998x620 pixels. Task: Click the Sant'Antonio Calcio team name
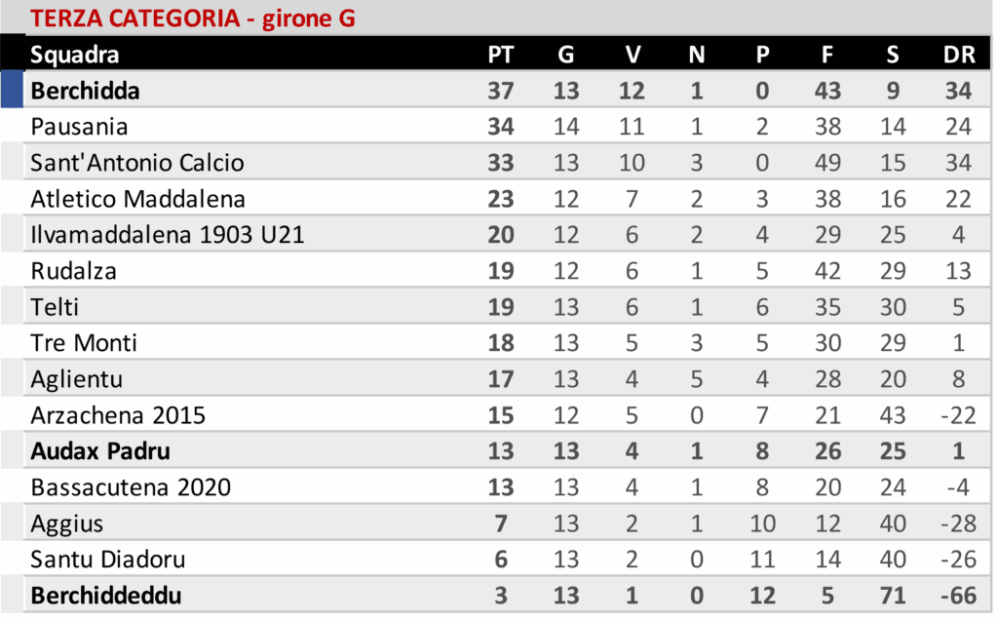click(x=137, y=163)
